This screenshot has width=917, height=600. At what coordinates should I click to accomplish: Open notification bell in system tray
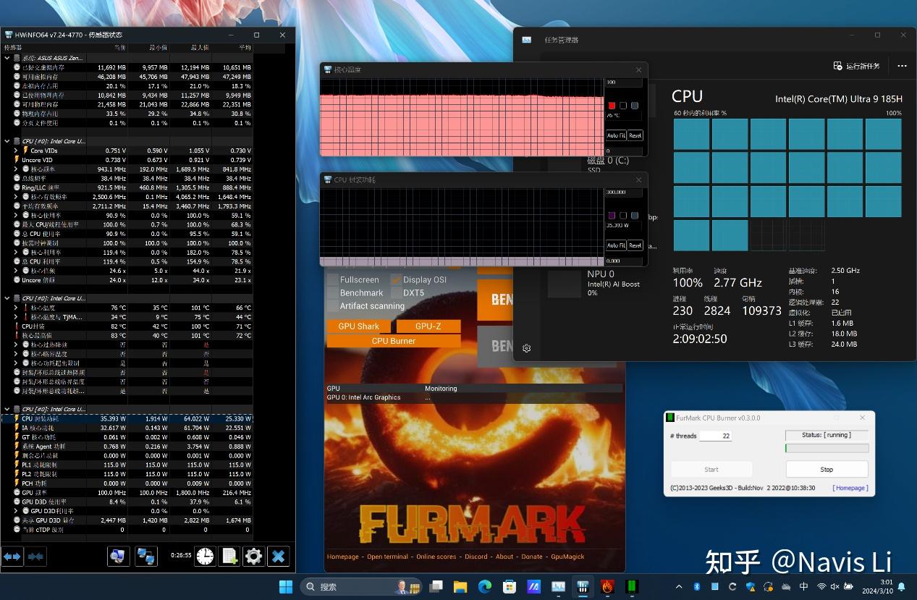click(902, 586)
